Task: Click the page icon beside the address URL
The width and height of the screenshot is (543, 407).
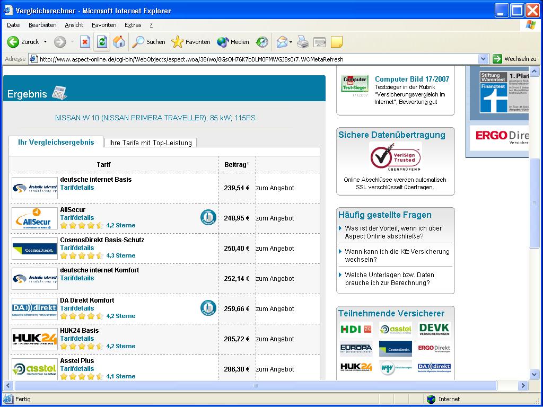Action: click(33, 59)
